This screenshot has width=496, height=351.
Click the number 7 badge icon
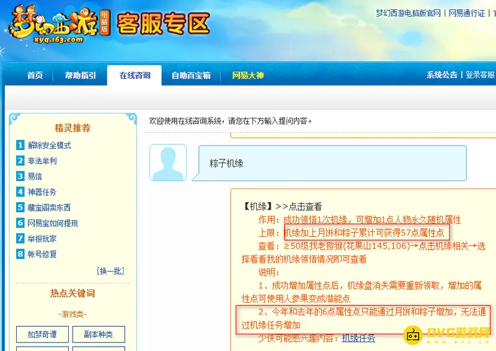[20, 238]
